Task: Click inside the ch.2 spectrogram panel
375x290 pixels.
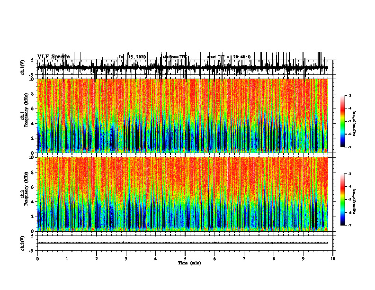Action: (x=182, y=194)
